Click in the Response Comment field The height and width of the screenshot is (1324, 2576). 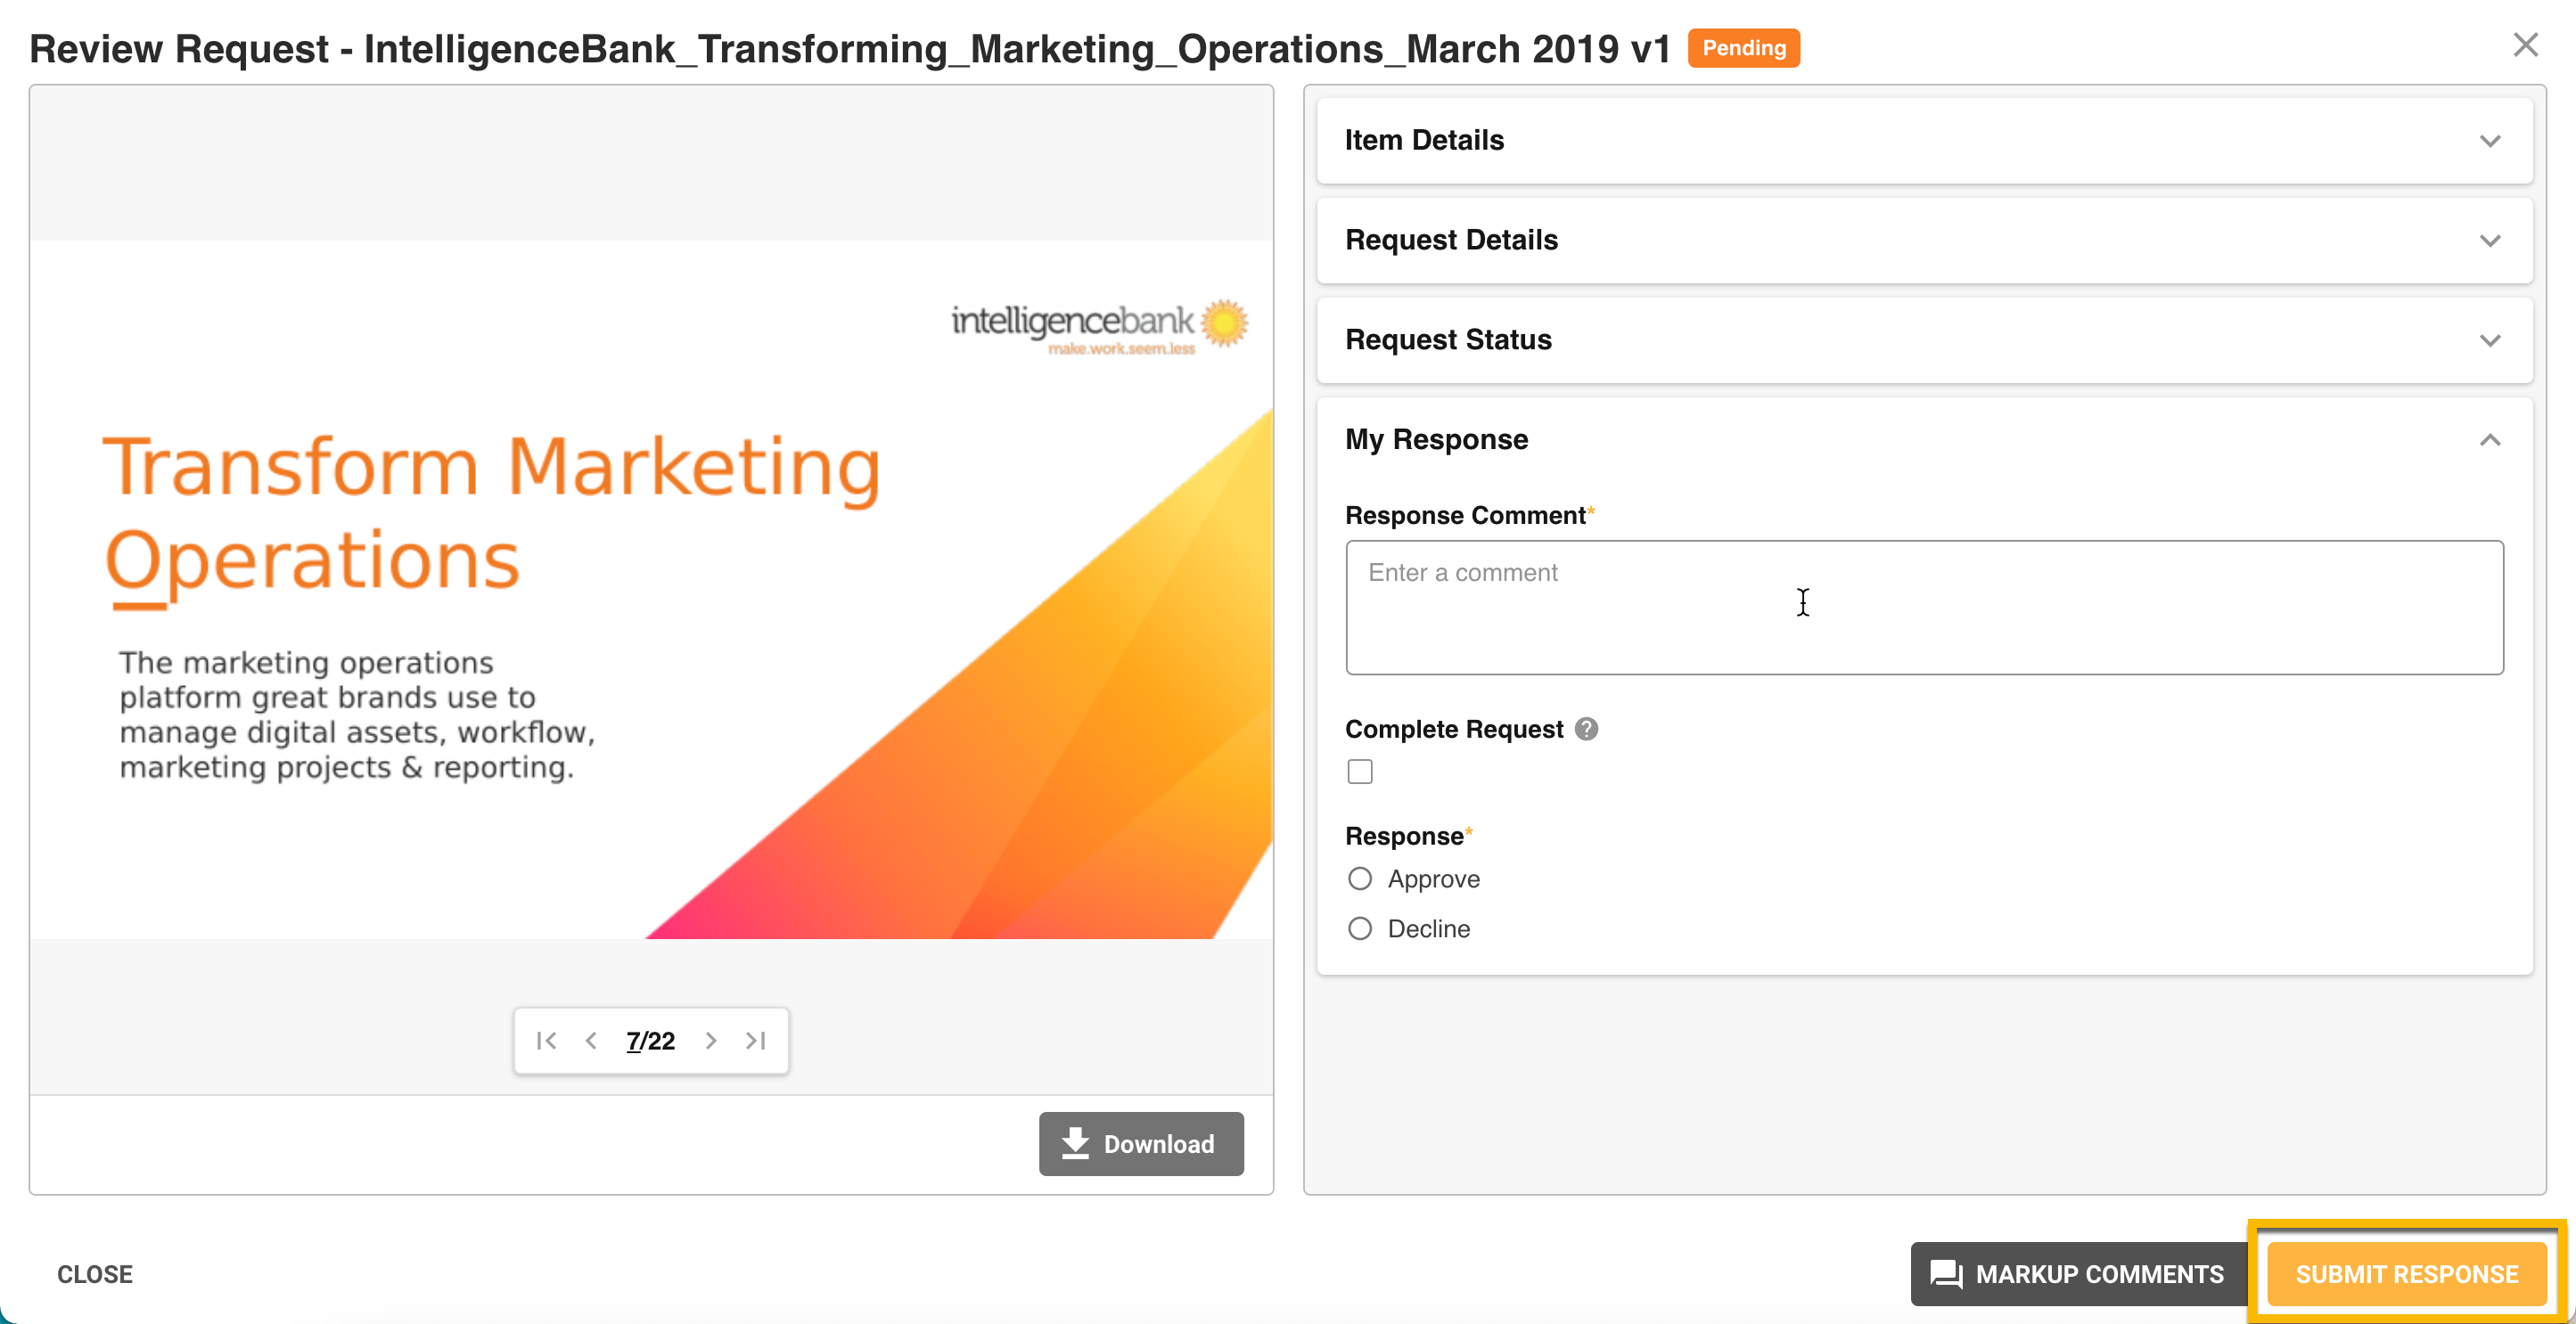1923,608
